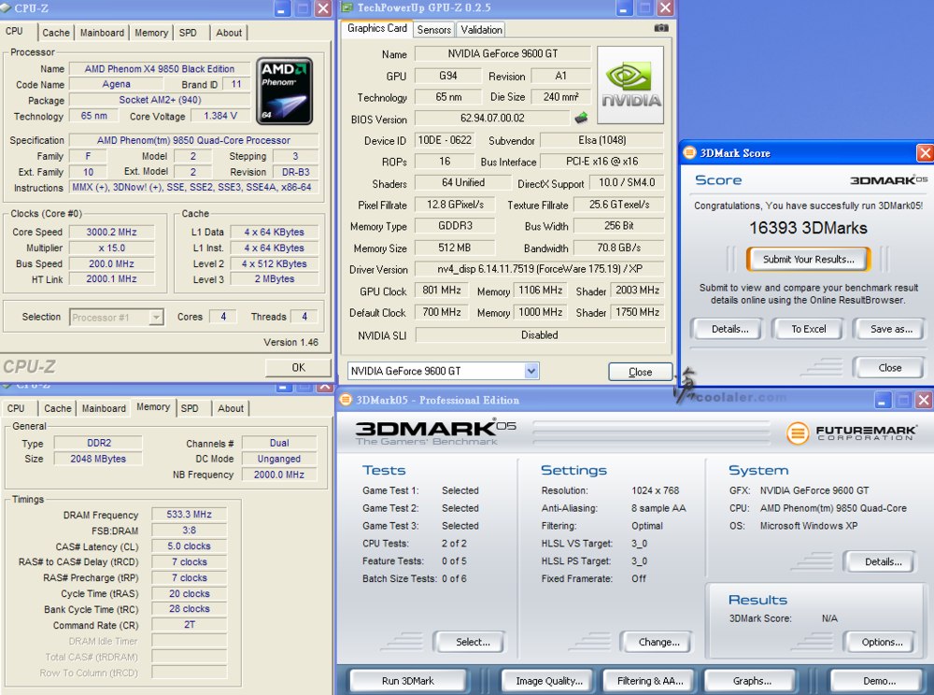934x695 pixels.
Task: Click the 3DMark Score title bar icon
Action: (690, 153)
